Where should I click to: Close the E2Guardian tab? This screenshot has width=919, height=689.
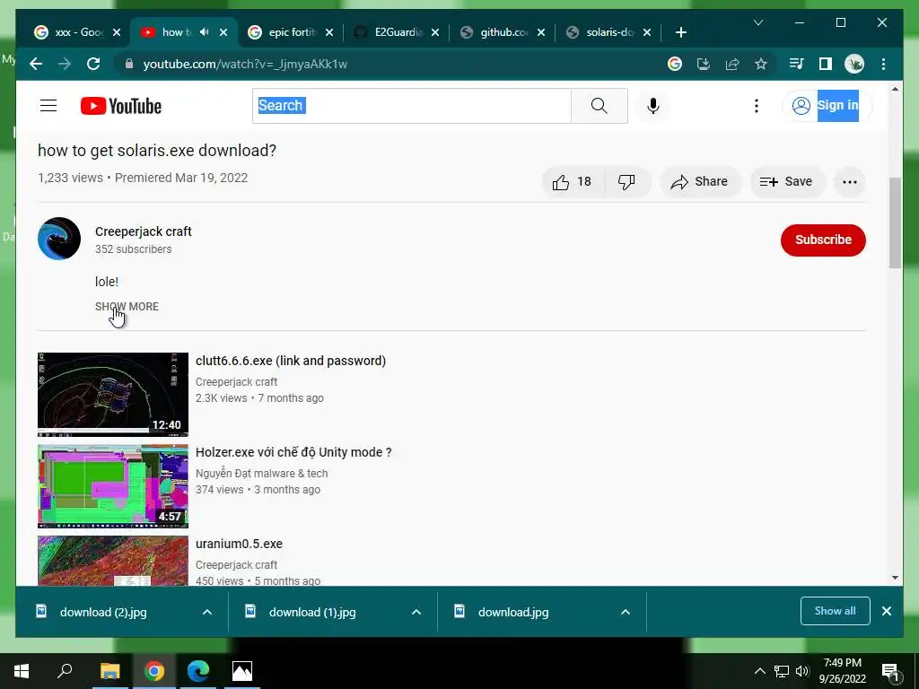435,32
